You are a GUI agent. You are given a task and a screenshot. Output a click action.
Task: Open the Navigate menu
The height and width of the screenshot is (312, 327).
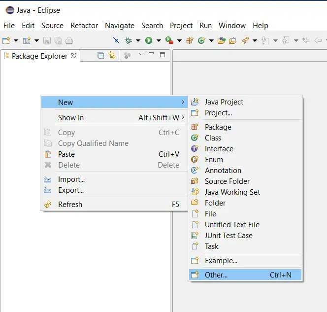tap(120, 26)
